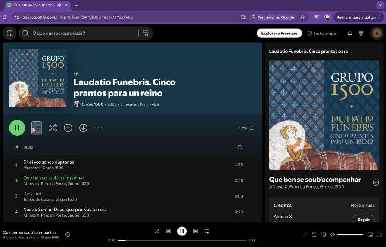Mute the tab audio speaker icon

(x=59, y=5)
